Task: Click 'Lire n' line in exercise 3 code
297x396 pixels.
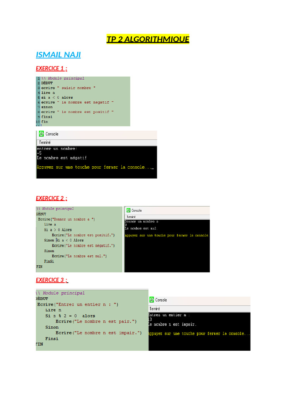Action: point(53,310)
